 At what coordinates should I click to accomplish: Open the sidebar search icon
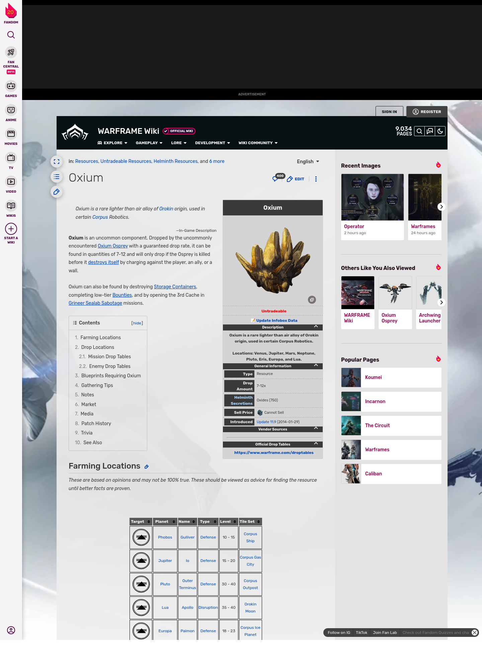pyautogui.click(x=11, y=35)
